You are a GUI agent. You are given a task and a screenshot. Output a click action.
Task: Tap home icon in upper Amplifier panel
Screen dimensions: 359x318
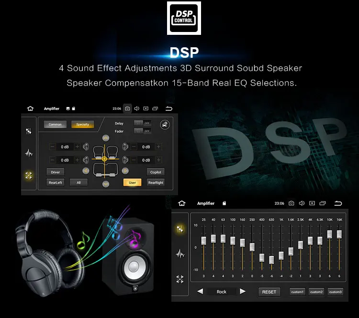(30, 108)
